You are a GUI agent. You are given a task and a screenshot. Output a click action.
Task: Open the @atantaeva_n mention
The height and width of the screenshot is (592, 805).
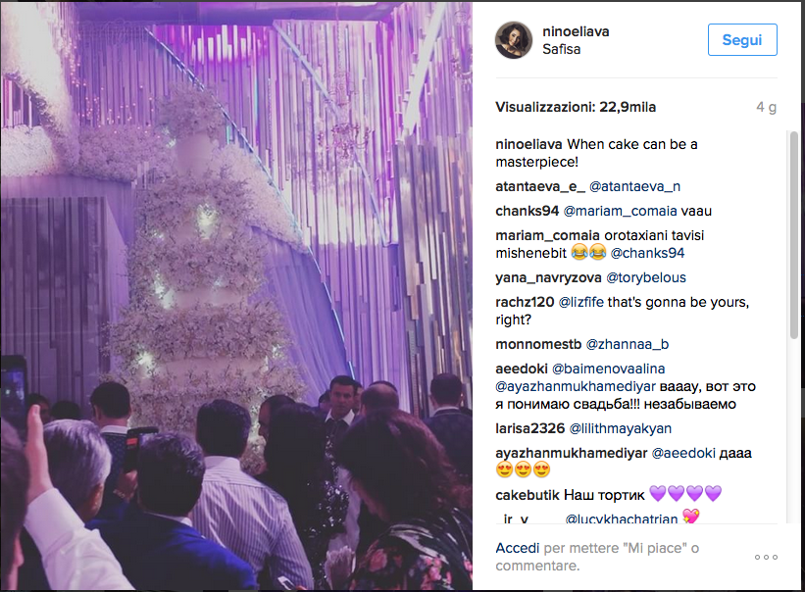pos(634,187)
